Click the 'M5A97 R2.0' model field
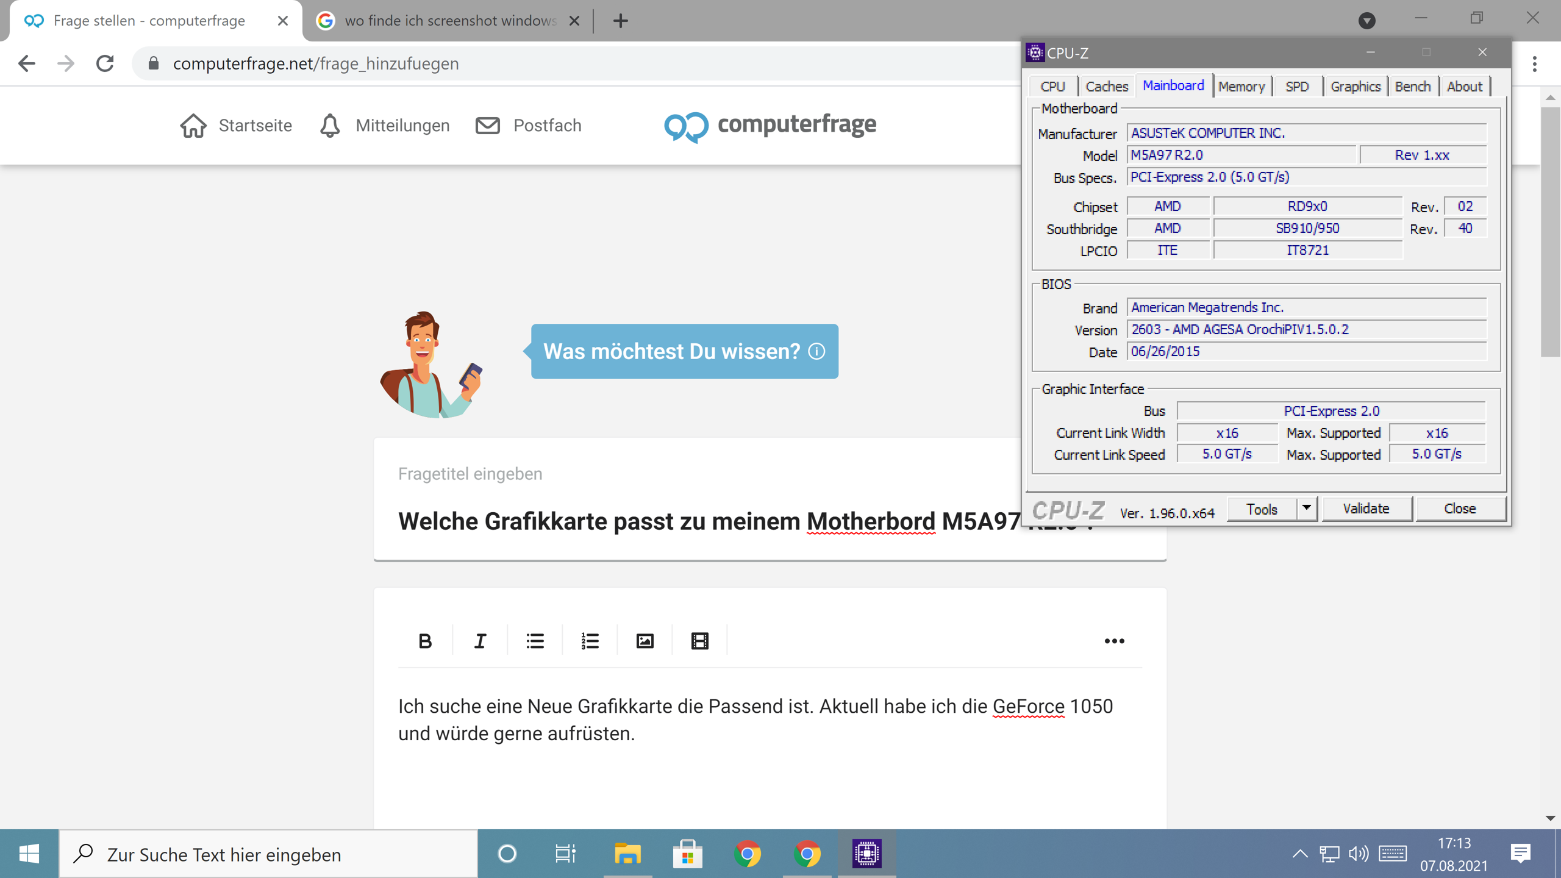This screenshot has height=878, width=1561. 1241,155
